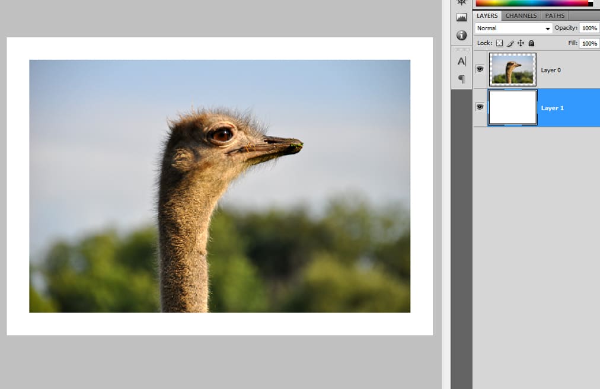Screen dimensions: 600x389
Task: Click the Layer 1 white thumbnail
Action: coord(512,107)
